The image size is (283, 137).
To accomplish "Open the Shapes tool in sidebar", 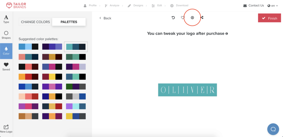I will (x=6, y=35).
